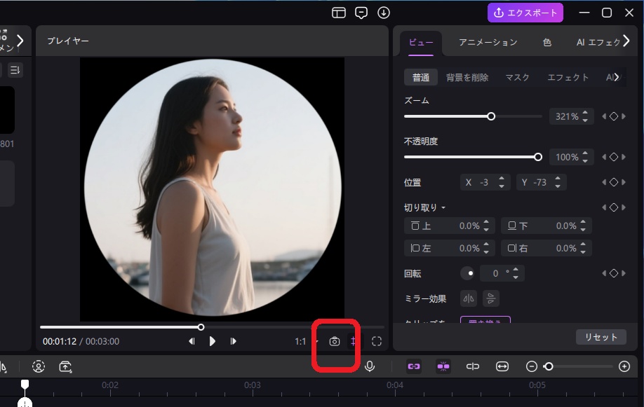The height and width of the screenshot is (407, 644).
Task: Expand the 切り取り crop dropdown
Action: pos(426,207)
